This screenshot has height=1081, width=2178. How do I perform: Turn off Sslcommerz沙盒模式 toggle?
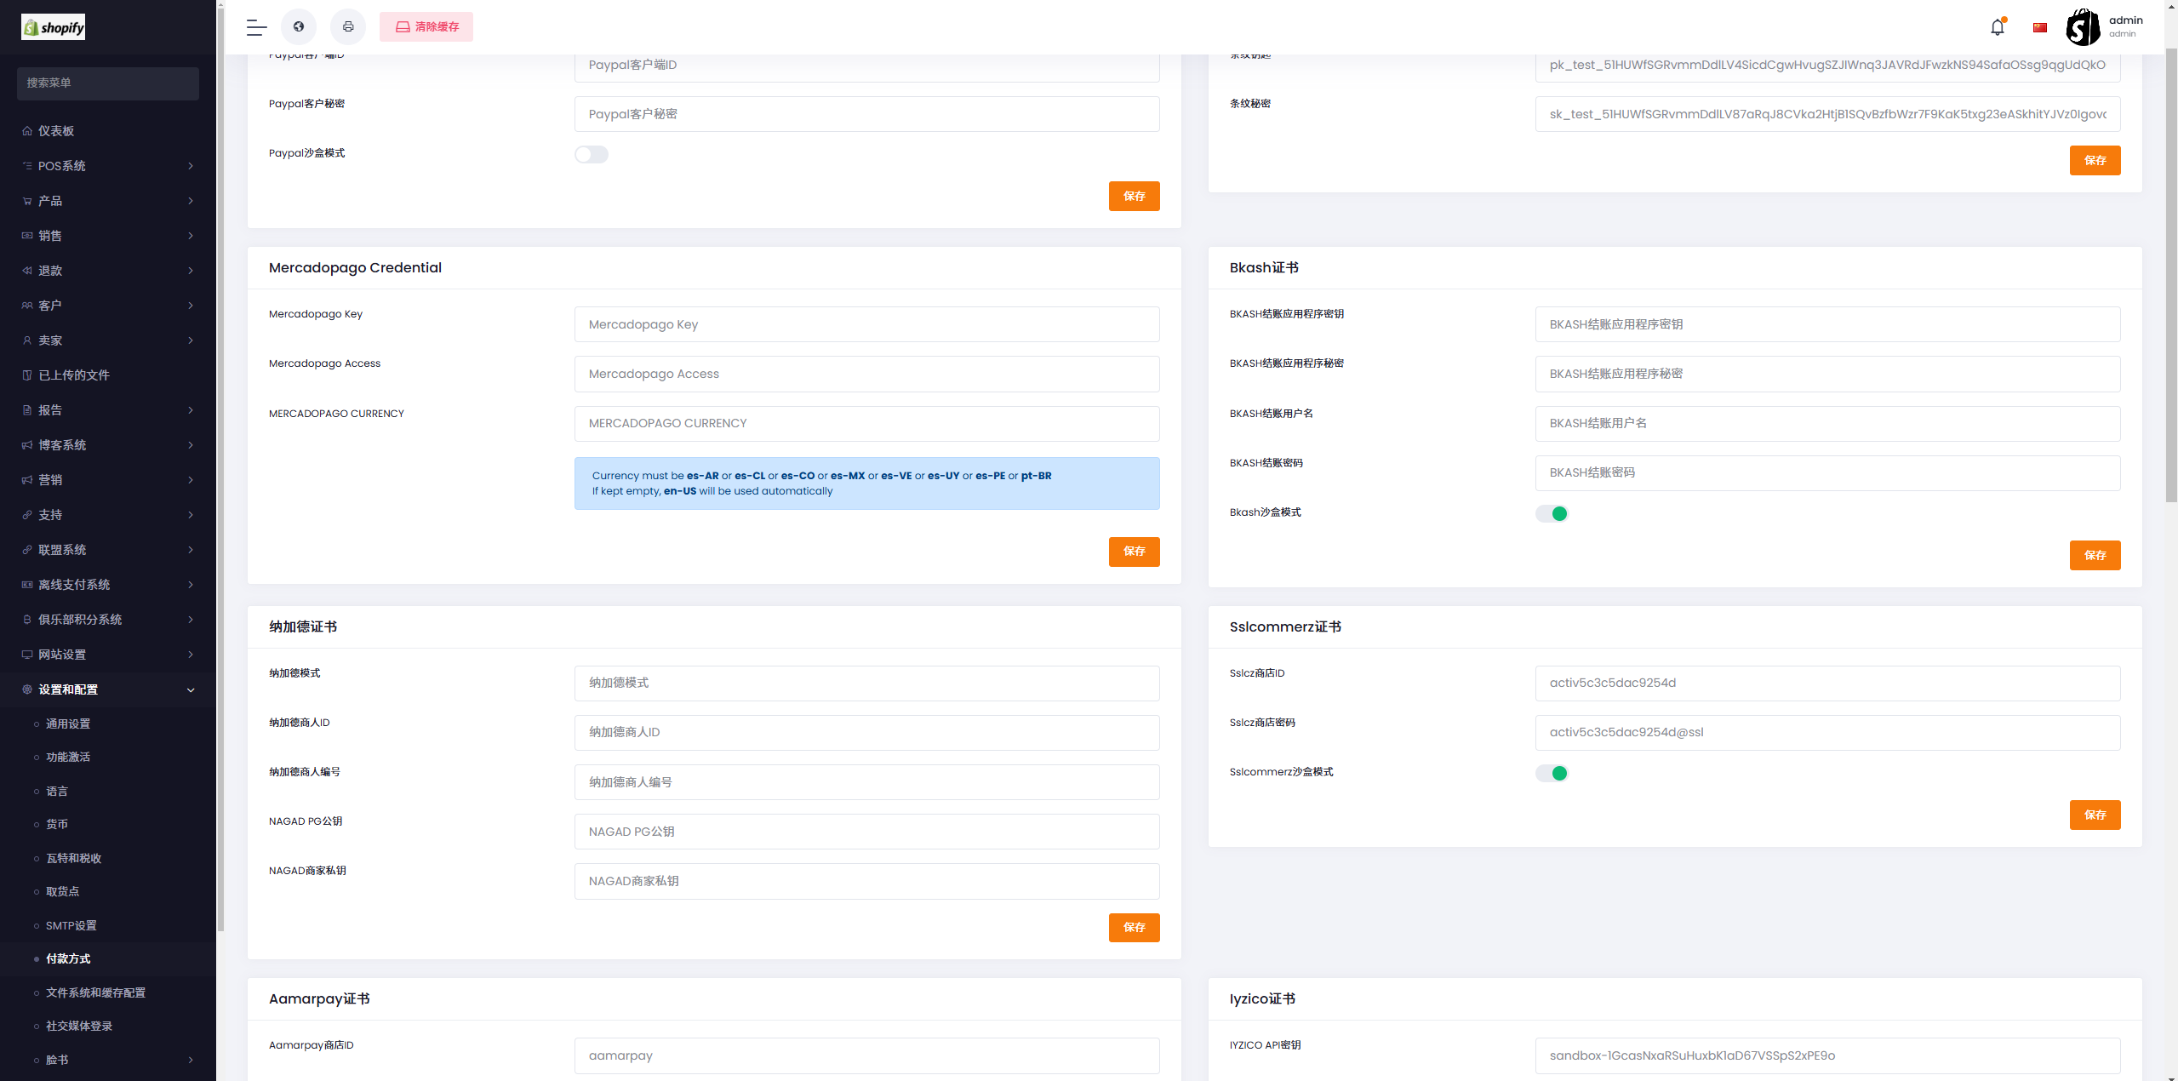point(1552,773)
